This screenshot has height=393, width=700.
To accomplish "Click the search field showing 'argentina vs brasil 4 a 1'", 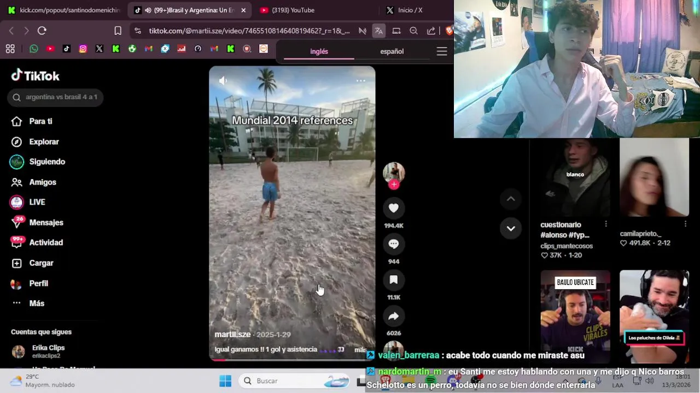I will coord(55,97).
